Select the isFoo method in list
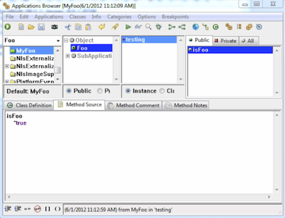285x218 pixels. pyautogui.click(x=230, y=50)
